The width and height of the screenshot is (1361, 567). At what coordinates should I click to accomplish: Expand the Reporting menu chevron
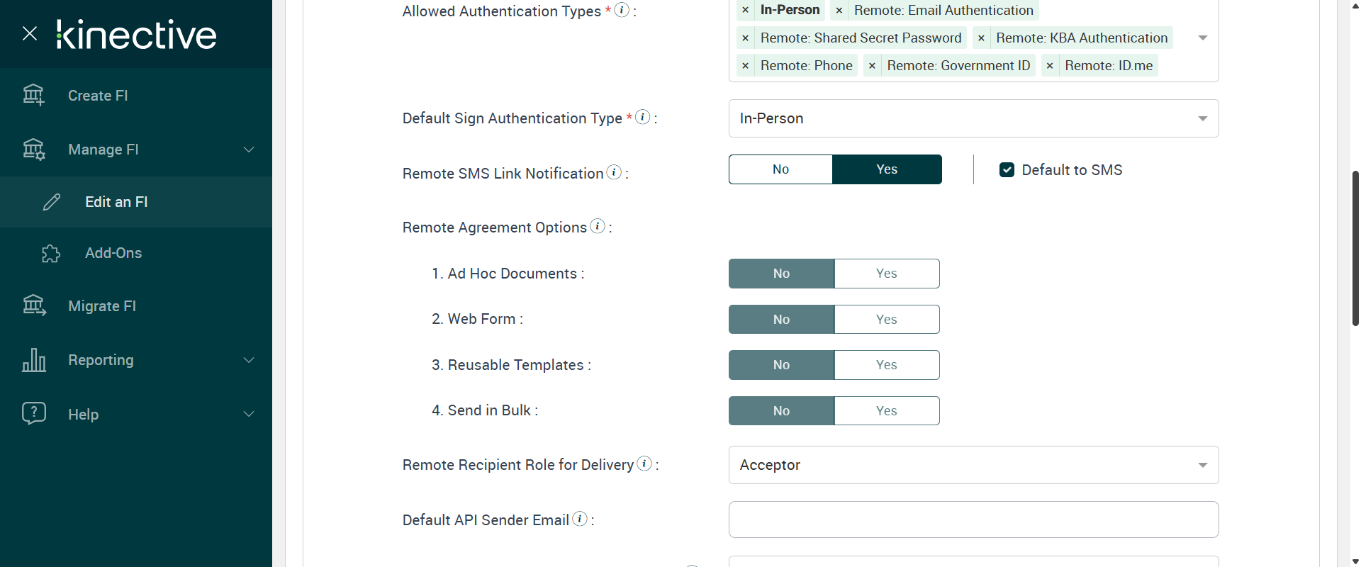coord(249,360)
